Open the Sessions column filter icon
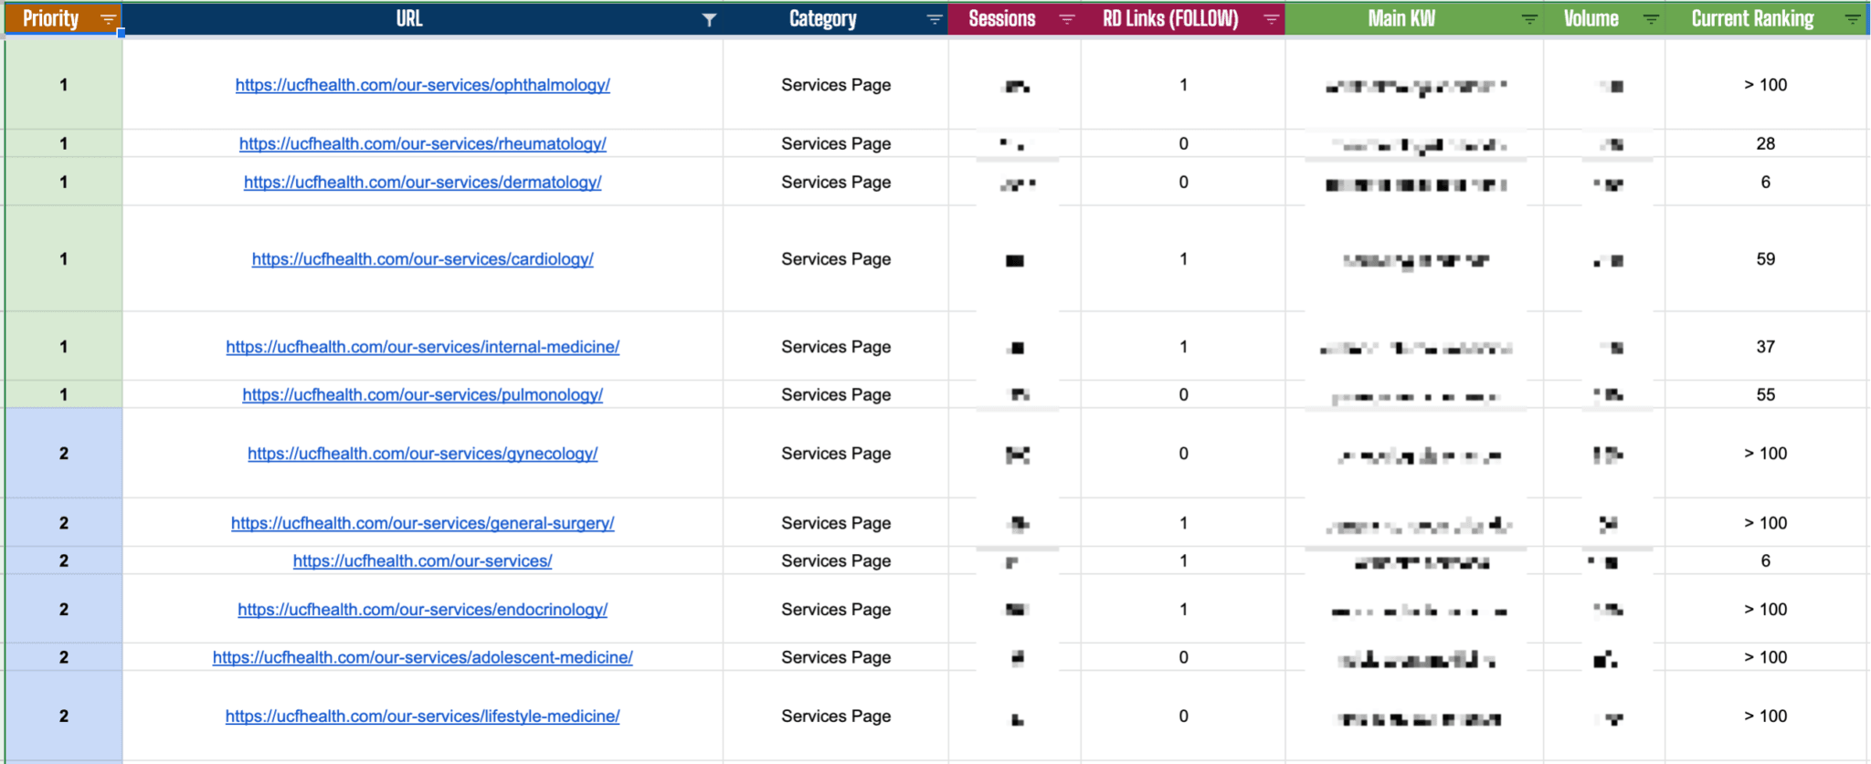Screen dimensions: 1871x764 click(1067, 19)
